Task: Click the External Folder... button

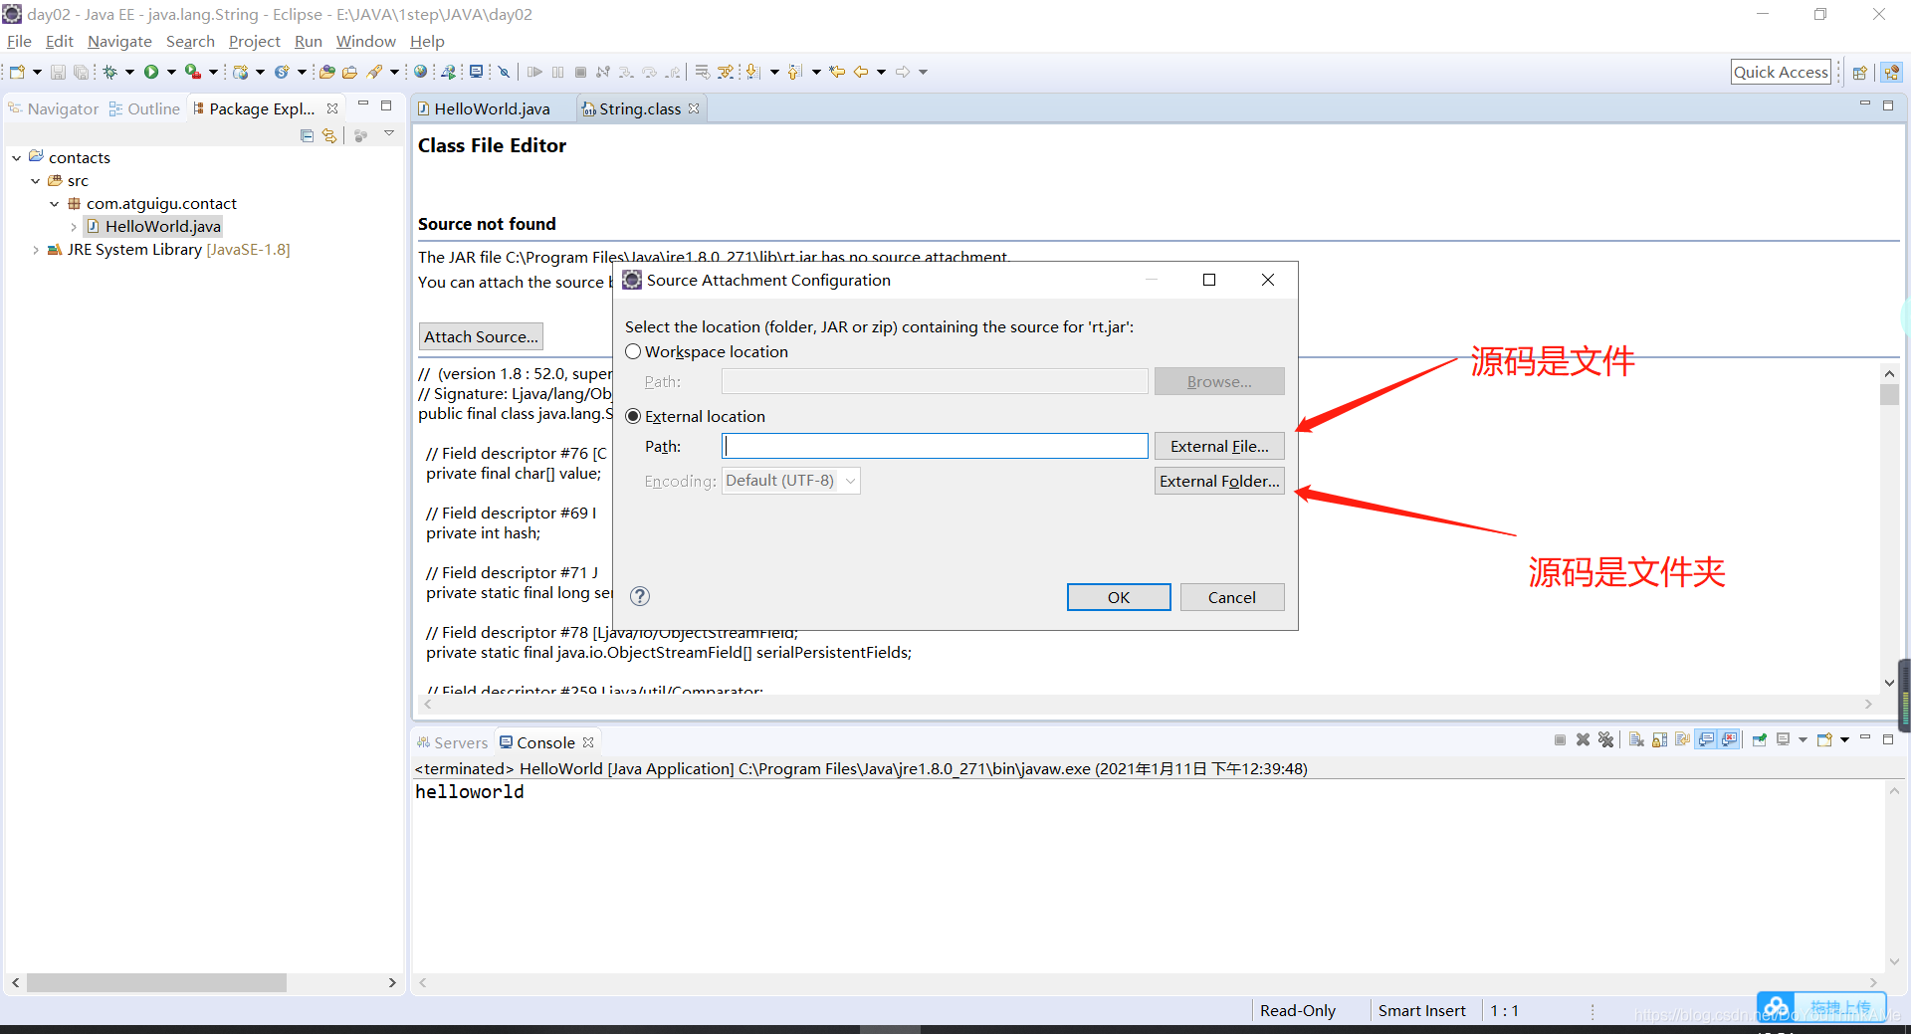Action: tap(1219, 481)
